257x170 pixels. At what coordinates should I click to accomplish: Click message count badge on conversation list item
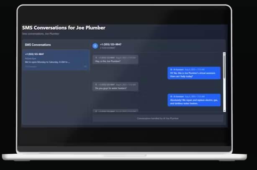[85, 66]
